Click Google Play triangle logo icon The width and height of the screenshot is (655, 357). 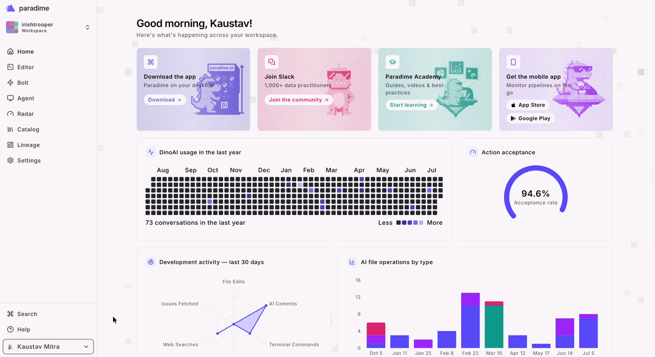coord(513,118)
